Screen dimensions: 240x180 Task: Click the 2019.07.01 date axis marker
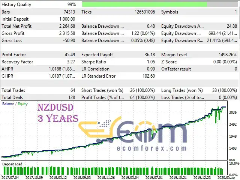pos(154,177)
